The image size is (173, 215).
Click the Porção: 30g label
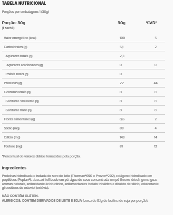pos(14,23)
